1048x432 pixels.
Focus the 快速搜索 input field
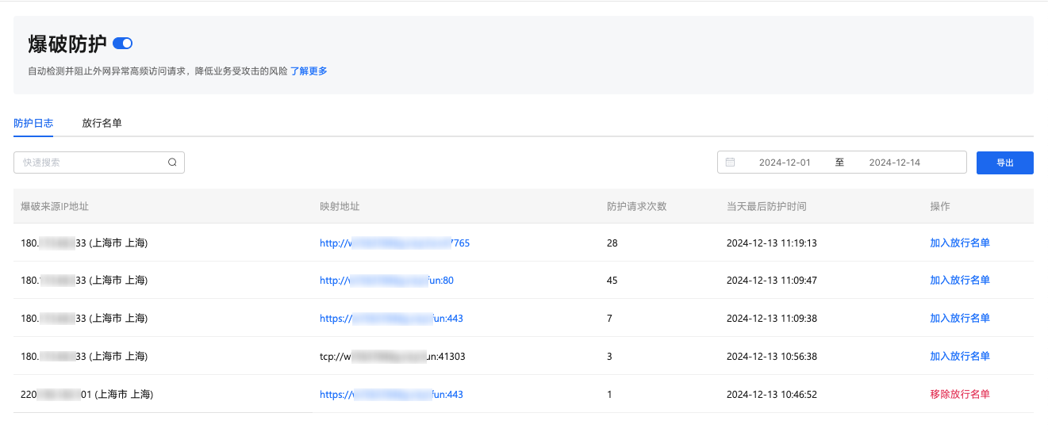(91, 162)
